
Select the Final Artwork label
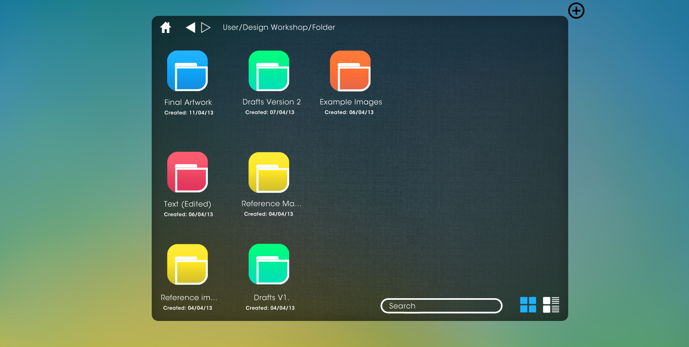tap(188, 103)
